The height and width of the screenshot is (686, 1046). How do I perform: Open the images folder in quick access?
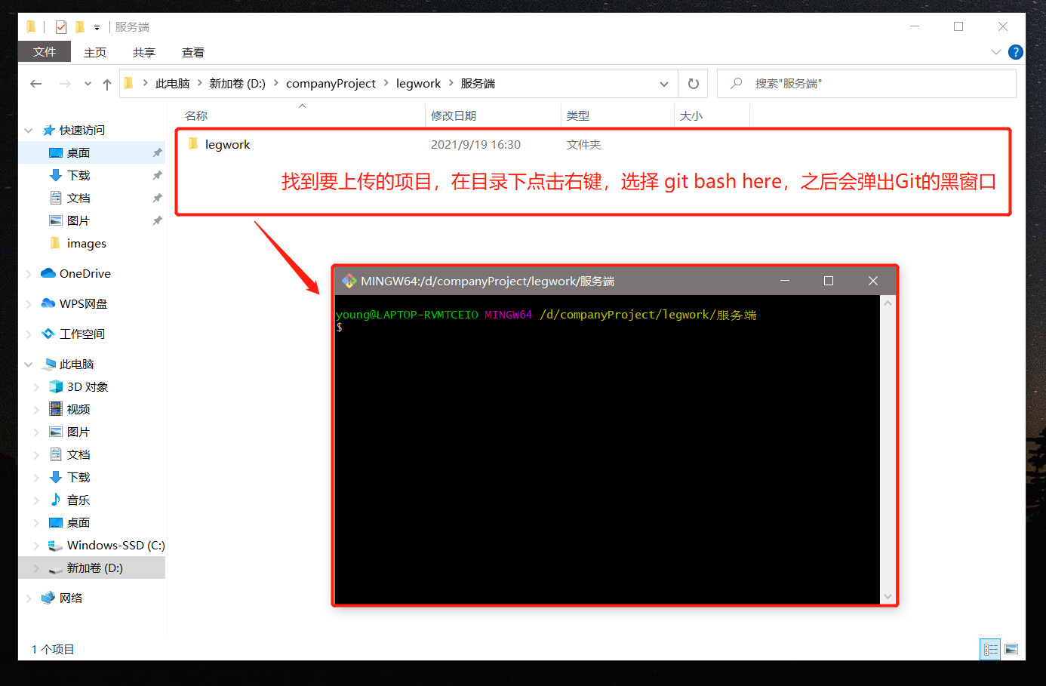(86, 244)
